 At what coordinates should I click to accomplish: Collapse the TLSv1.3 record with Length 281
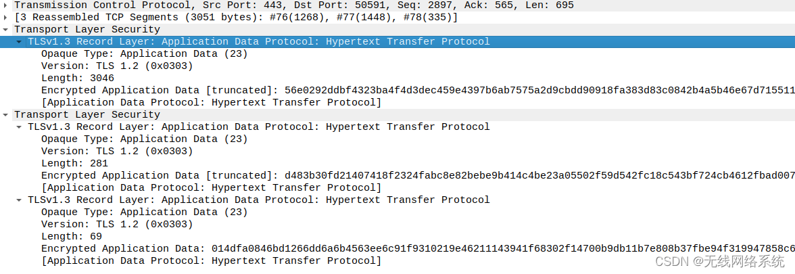tap(19, 127)
